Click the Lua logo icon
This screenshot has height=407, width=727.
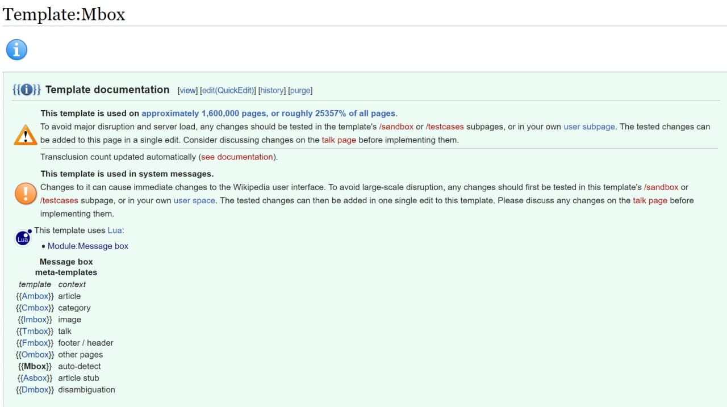point(23,238)
